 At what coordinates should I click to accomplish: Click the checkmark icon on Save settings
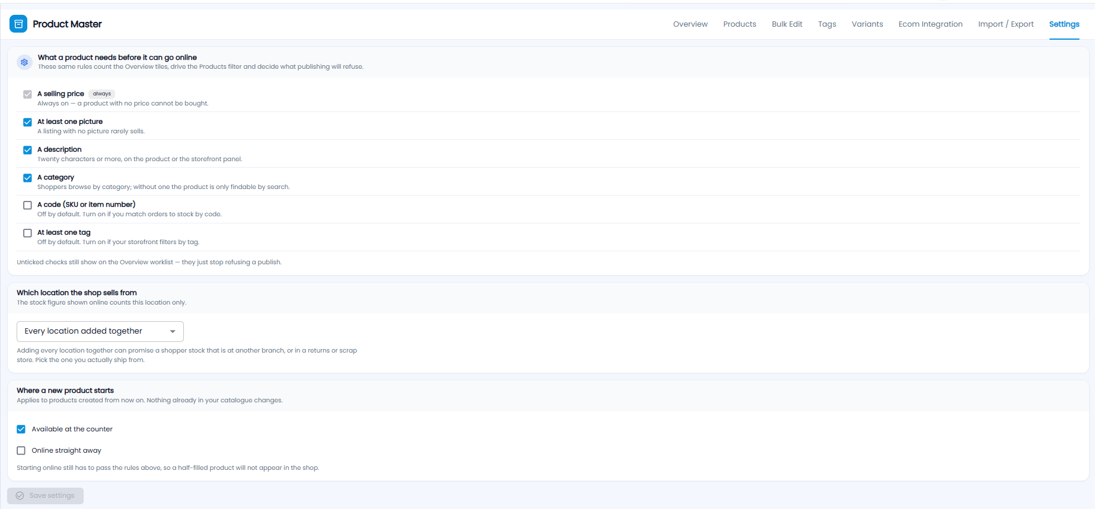coord(20,495)
